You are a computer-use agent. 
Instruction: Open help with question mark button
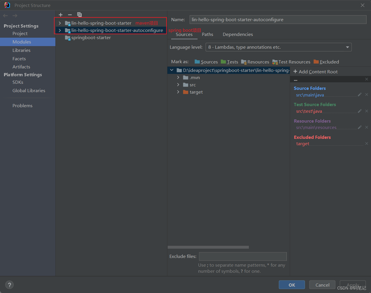[9, 285]
